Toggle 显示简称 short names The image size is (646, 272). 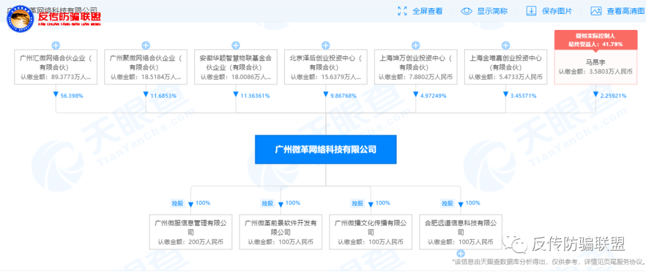click(x=492, y=11)
